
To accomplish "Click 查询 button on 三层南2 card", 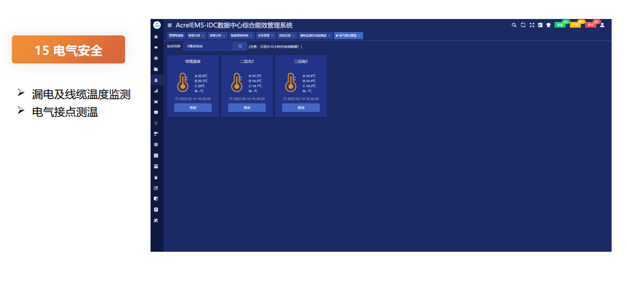I will click(x=301, y=108).
